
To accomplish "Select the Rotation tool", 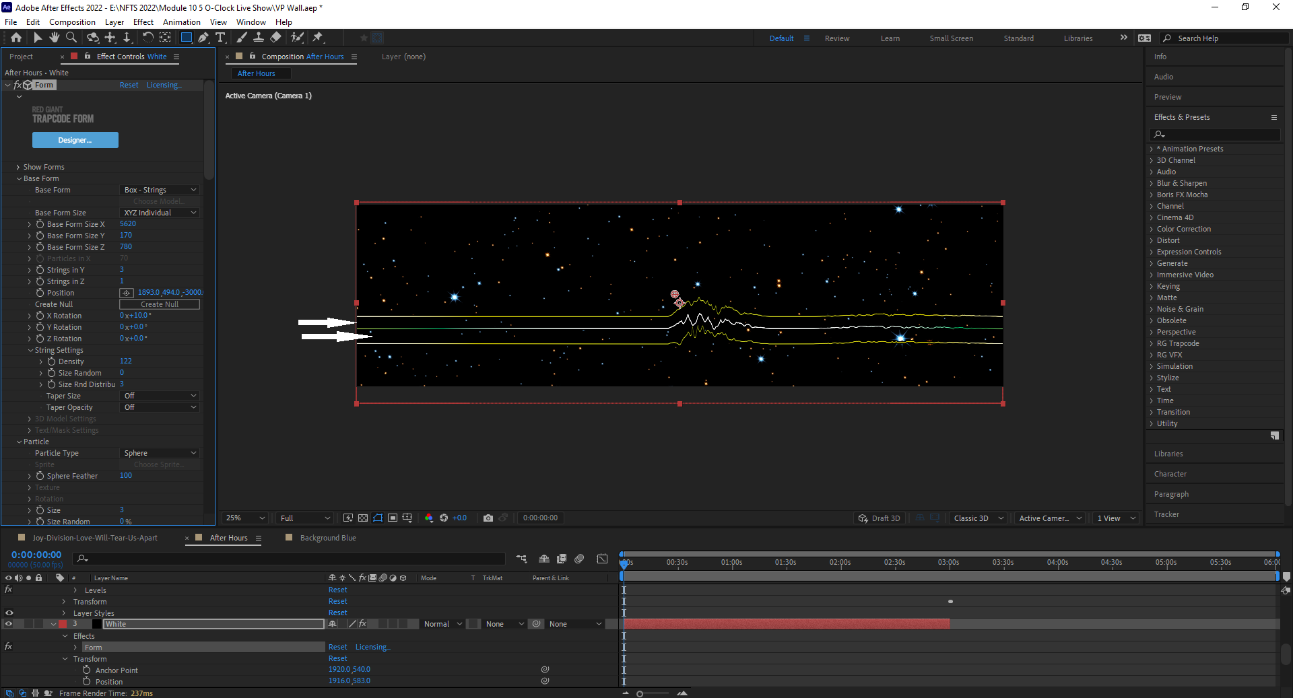I will pyautogui.click(x=148, y=38).
